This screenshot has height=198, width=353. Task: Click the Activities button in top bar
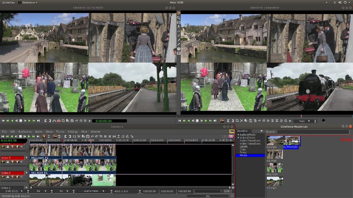[x=8, y=2]
